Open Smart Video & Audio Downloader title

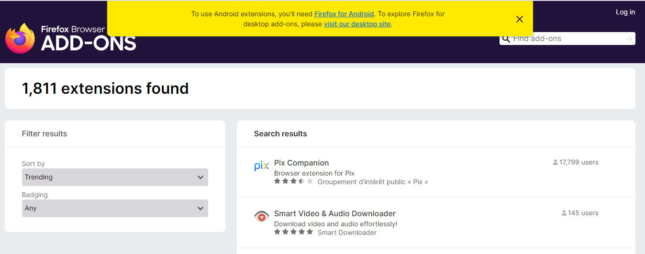[334, 213]
